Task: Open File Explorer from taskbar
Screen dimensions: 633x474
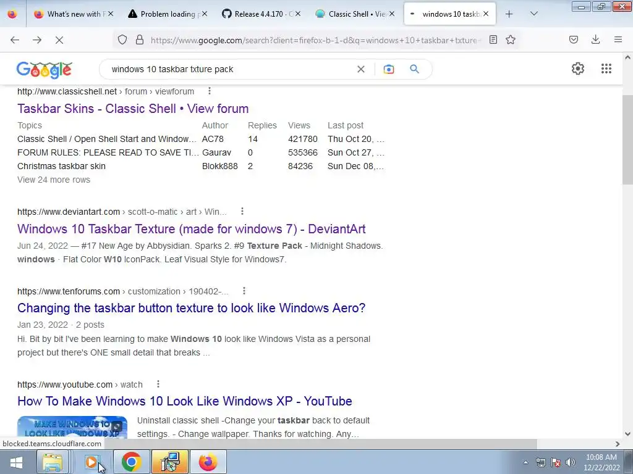Action: (53, 462)
